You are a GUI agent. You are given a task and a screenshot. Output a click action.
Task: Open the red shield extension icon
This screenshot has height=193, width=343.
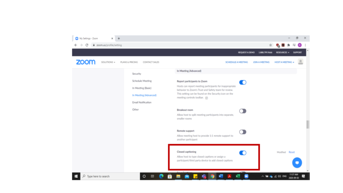tap(278, 45)
